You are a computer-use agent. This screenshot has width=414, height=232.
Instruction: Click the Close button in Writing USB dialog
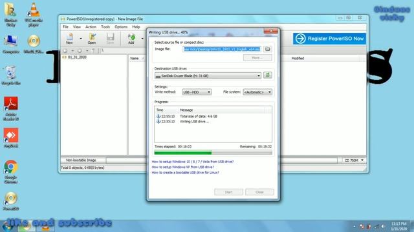click(259, 192)
